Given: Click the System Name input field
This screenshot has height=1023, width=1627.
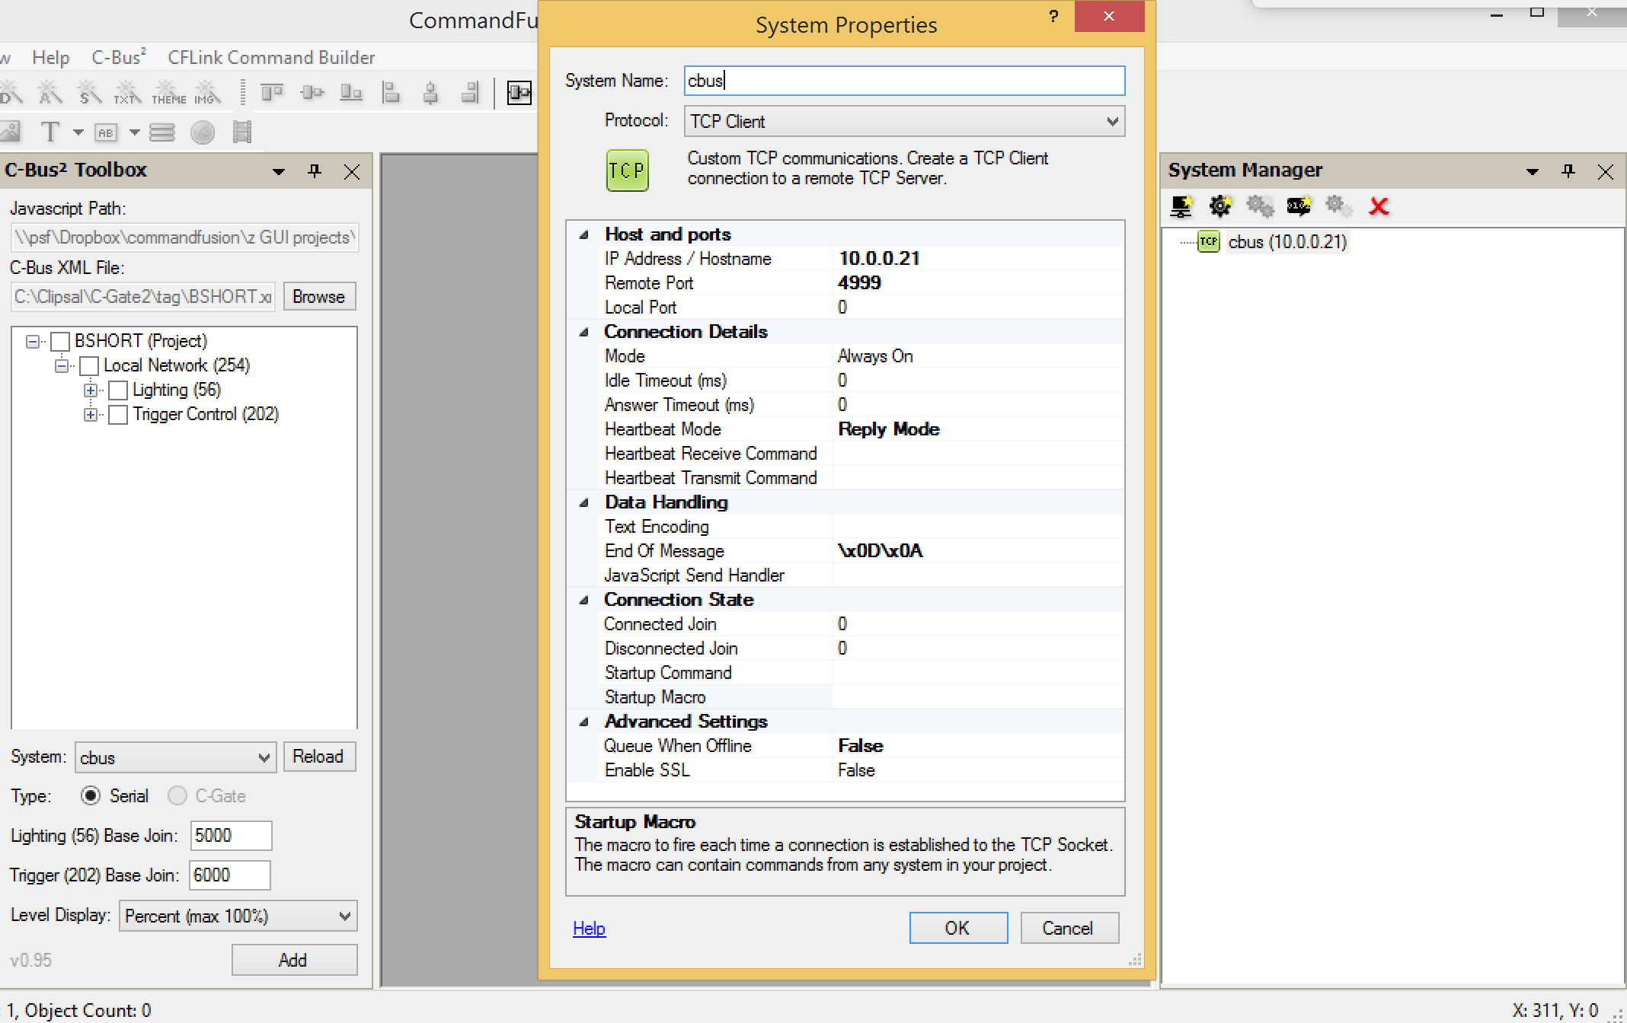Looking at the screenshot, I should tap(903, 81).
